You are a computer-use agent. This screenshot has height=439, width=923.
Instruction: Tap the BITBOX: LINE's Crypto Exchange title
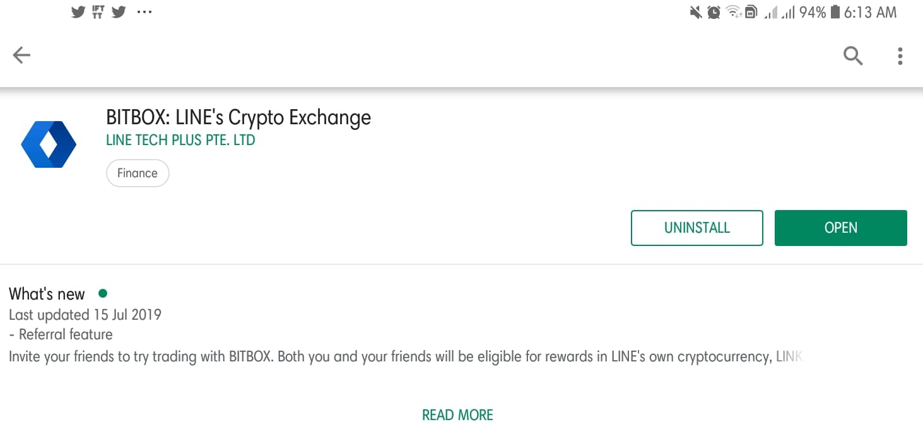[238, 118]
